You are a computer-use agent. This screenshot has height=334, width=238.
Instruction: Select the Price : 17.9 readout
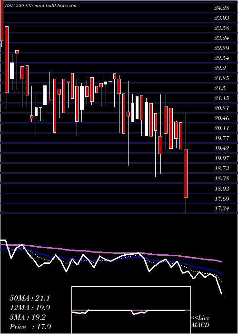[30, 327]
